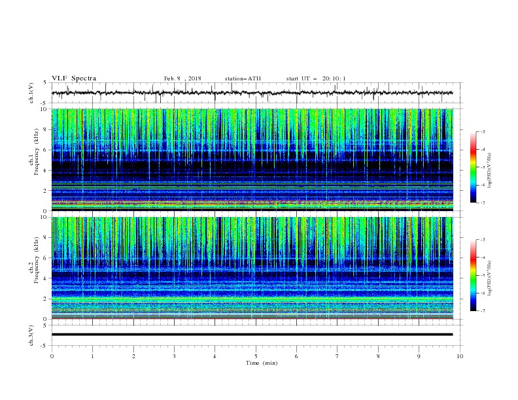Click the color scale bar beside ch.2 spectrogram
This screenshot has height=400, width=518.
[474, 275]
